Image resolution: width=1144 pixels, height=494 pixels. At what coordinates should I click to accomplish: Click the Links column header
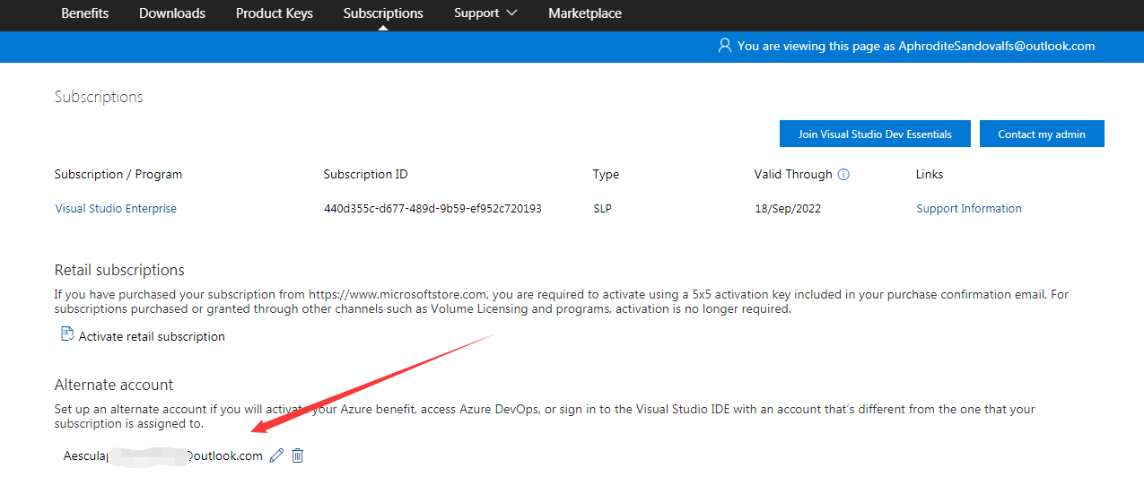930,175
